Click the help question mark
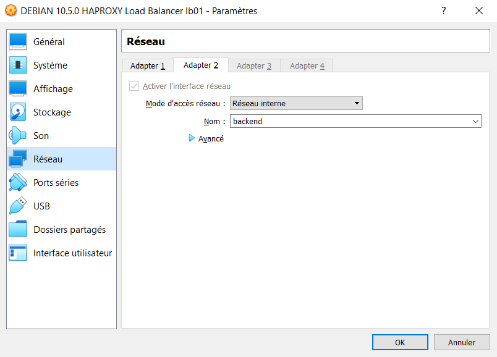The width and height of the screenshot is (497, 357). (443, 11)
